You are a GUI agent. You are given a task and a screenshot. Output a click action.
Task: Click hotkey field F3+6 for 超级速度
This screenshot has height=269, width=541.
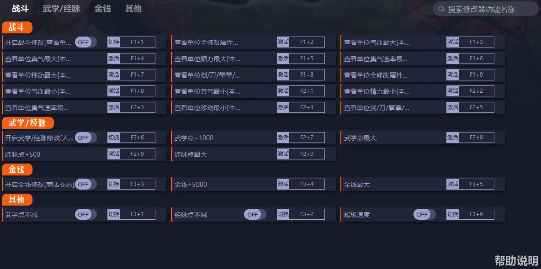click(x=476, y=215)
